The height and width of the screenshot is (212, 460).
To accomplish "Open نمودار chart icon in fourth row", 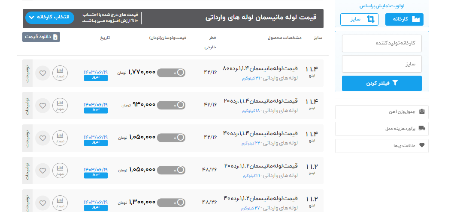I will (x=60, y=170).
